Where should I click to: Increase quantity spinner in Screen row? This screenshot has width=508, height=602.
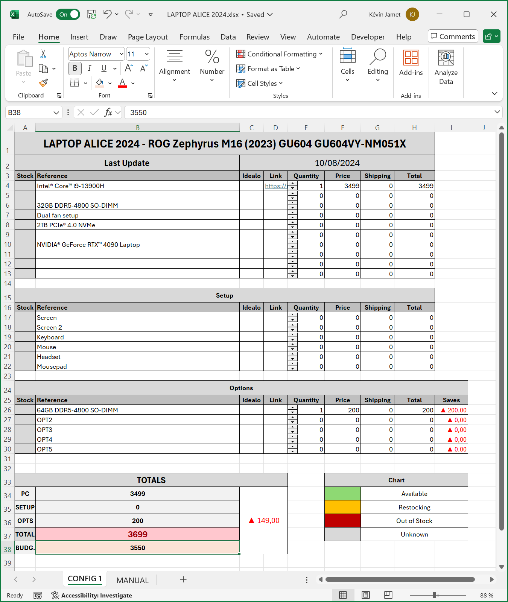click(293, 315)
